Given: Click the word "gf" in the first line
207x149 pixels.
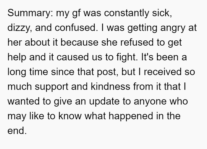Looking at the screenshot, I should coord(76,13).
